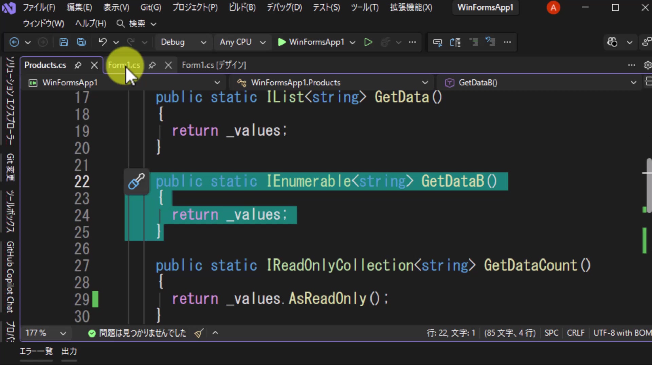652x365 pixels.
Task: Open the ツール(T) menu
Action: [x=365, y=7]
